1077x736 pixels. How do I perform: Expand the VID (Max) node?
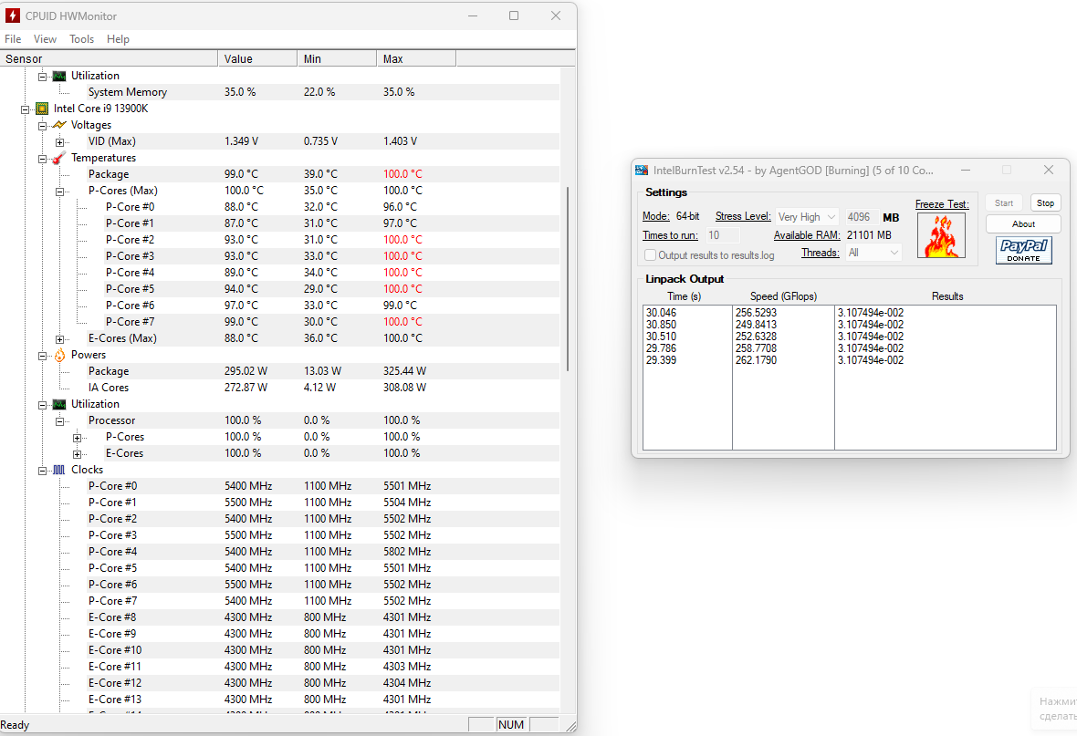59,142
